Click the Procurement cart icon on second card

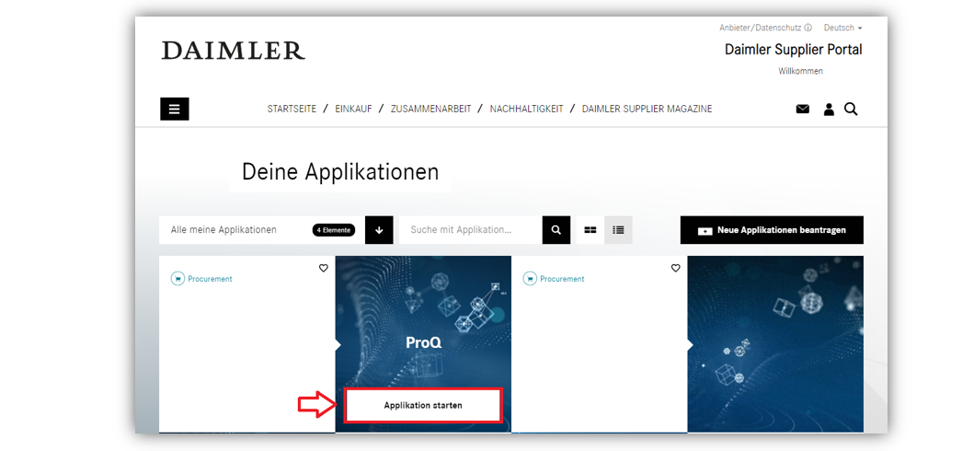click(x=530, y=279)
